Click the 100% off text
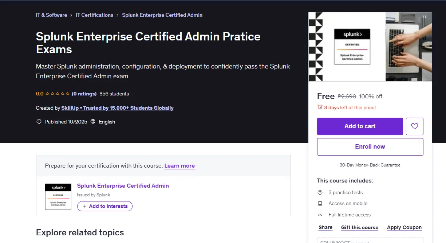The image size is (446, 243). pyautogui.click(x=371, y=97)
